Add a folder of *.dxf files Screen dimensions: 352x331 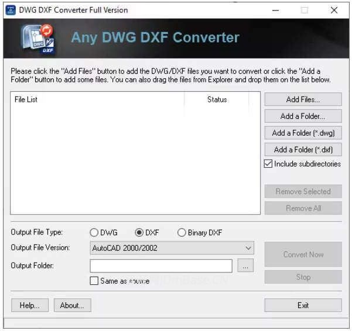coord(303,150)
